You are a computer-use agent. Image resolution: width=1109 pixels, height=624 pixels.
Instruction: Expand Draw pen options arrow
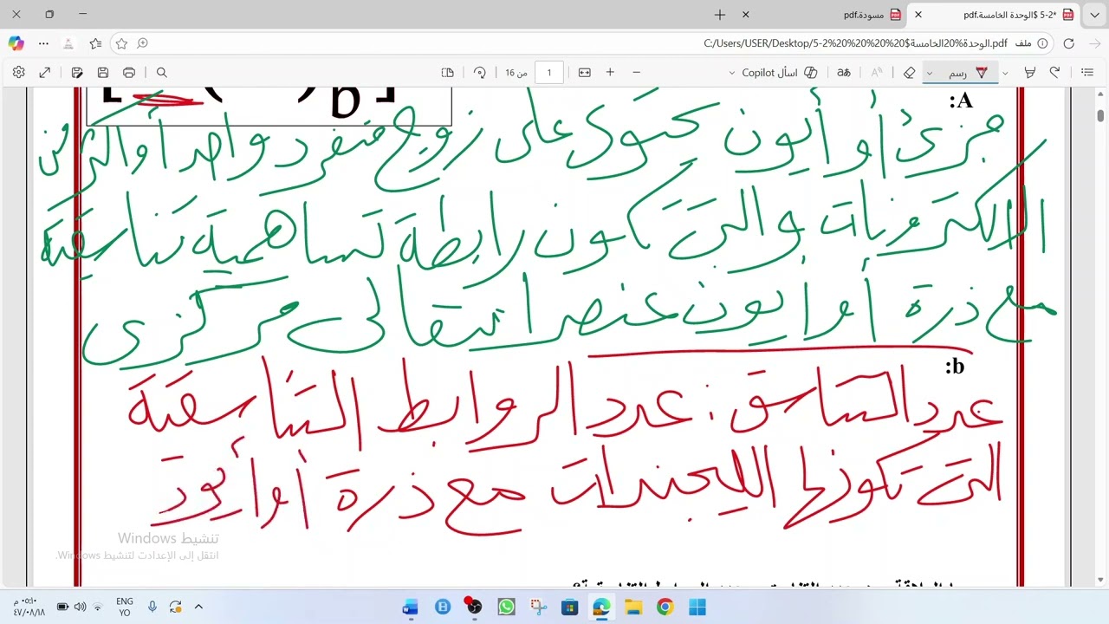pyautogui.click(x=930, y=73)
